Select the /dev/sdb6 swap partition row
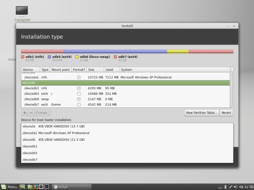 [125, 99]
